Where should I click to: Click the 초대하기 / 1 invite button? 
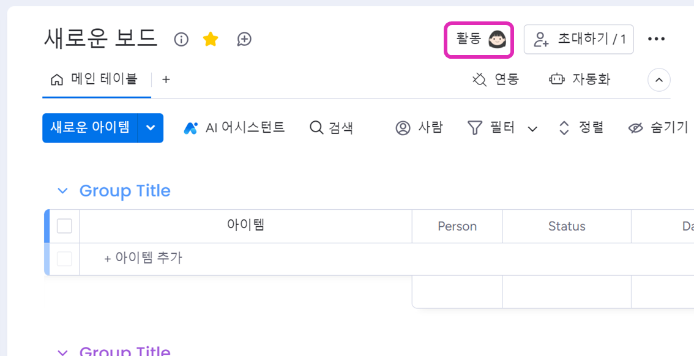578,39
